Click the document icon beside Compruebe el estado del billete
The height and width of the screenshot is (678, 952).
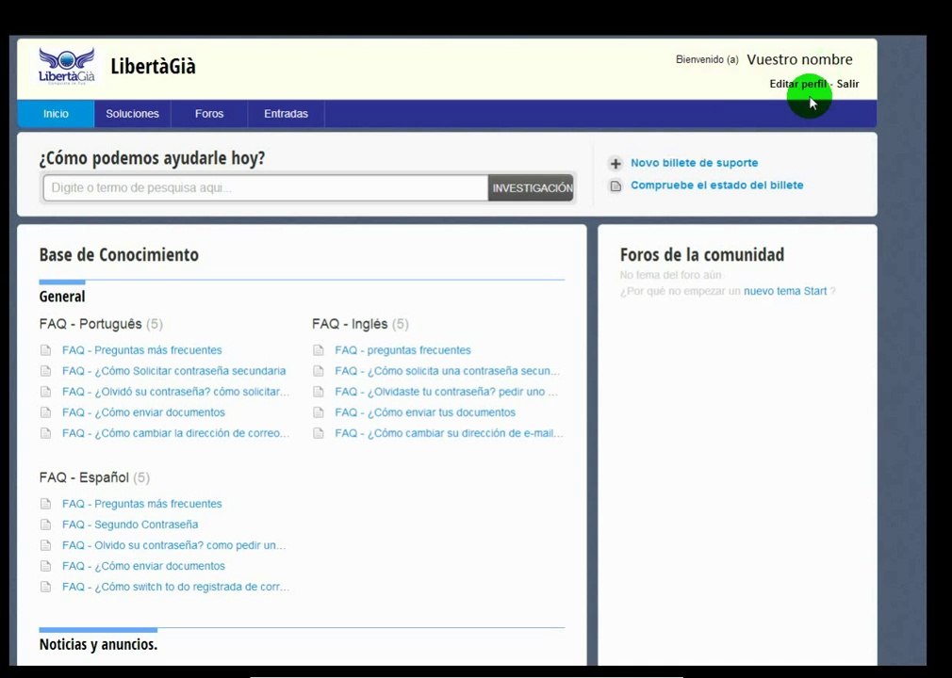[x=616, y=186]
